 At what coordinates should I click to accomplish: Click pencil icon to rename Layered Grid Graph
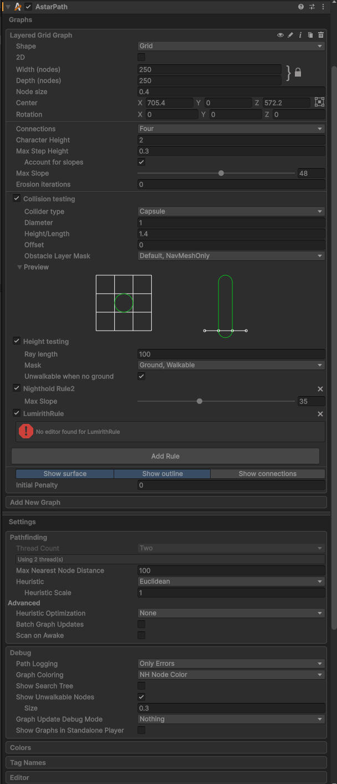click(290, 35)
